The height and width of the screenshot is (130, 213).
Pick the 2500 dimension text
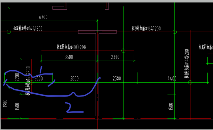click(x=117, y=79)
